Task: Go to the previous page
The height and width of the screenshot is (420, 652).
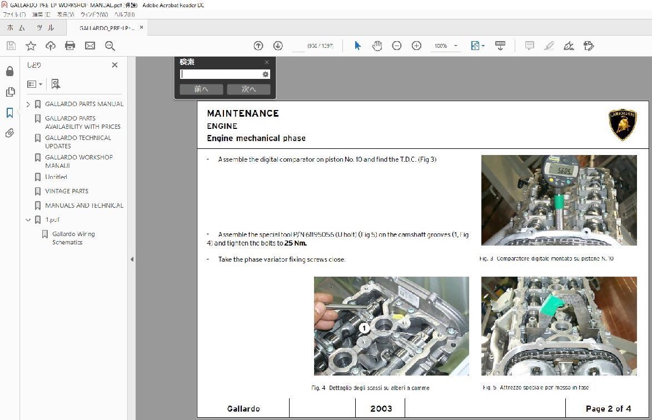Action: click(x=258, y=46)
